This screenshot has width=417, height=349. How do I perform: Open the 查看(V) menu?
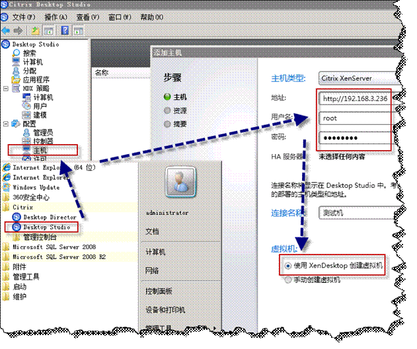click(88, 17)
